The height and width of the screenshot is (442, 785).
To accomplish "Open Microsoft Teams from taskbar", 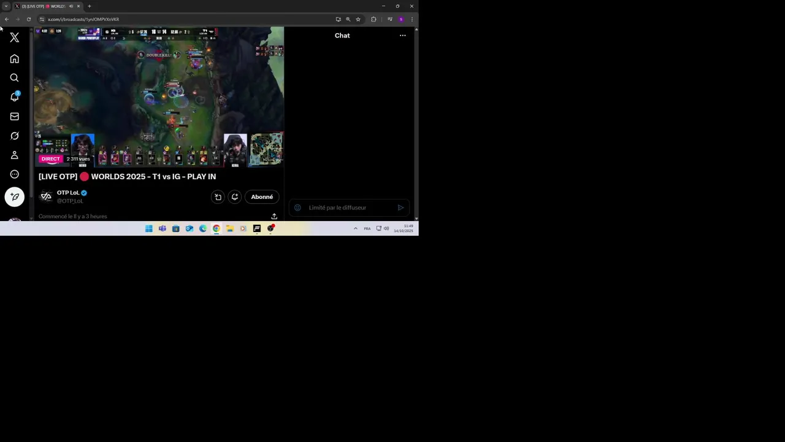I will (x=163, y=228).
